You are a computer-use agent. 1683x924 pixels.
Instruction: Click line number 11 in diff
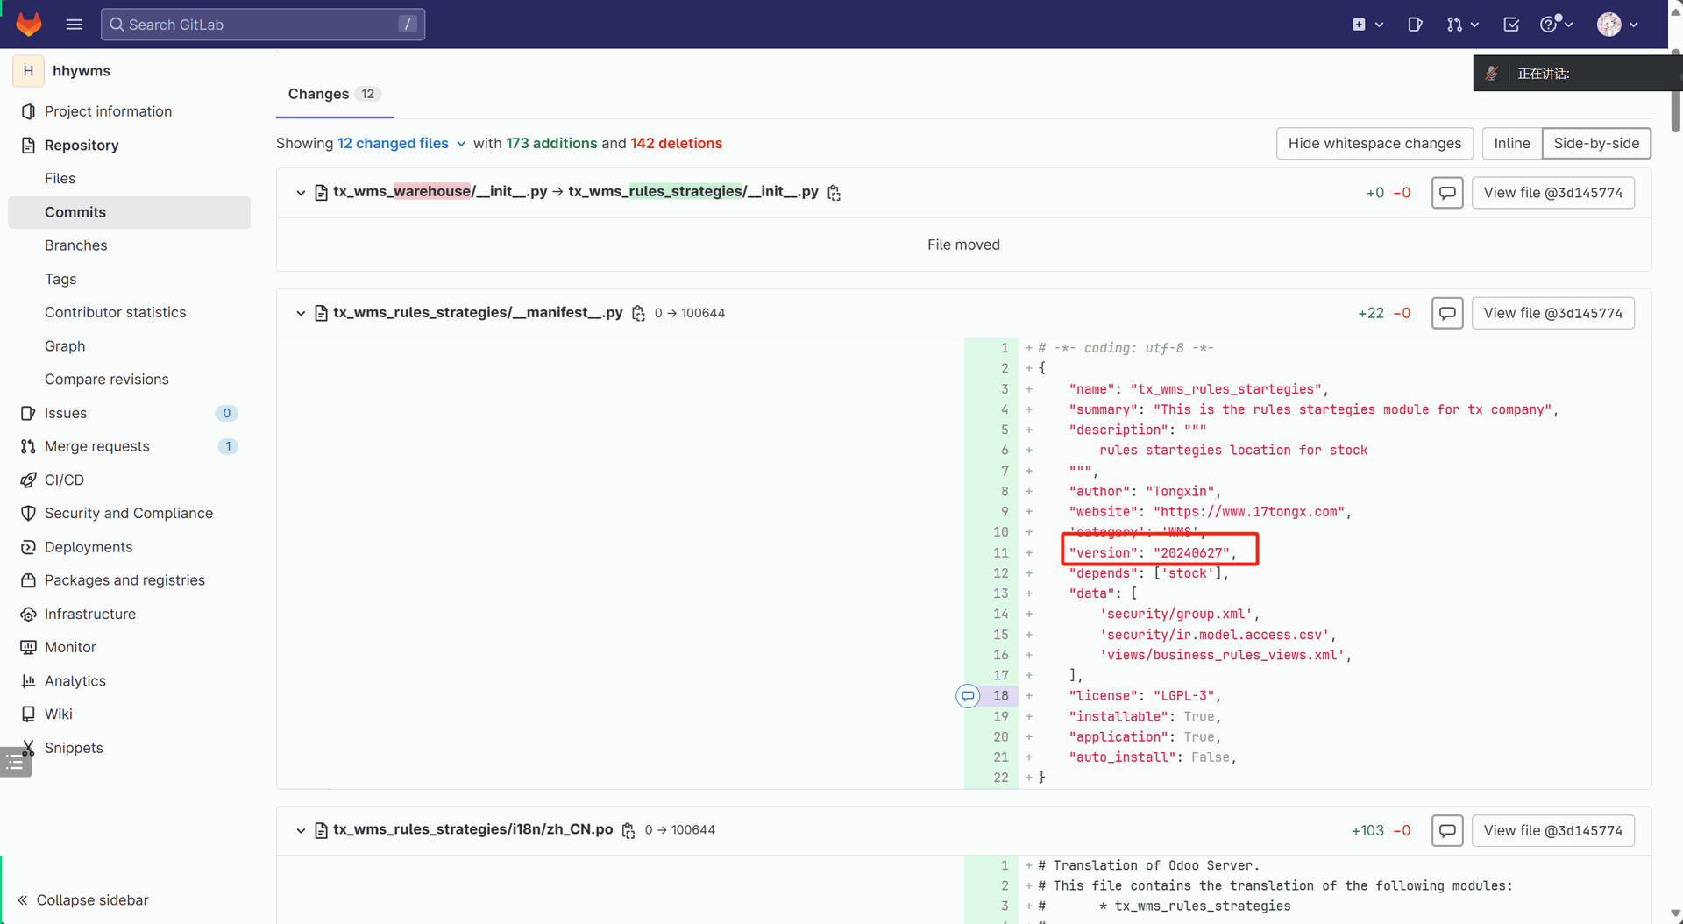(x=1000, y=553)
